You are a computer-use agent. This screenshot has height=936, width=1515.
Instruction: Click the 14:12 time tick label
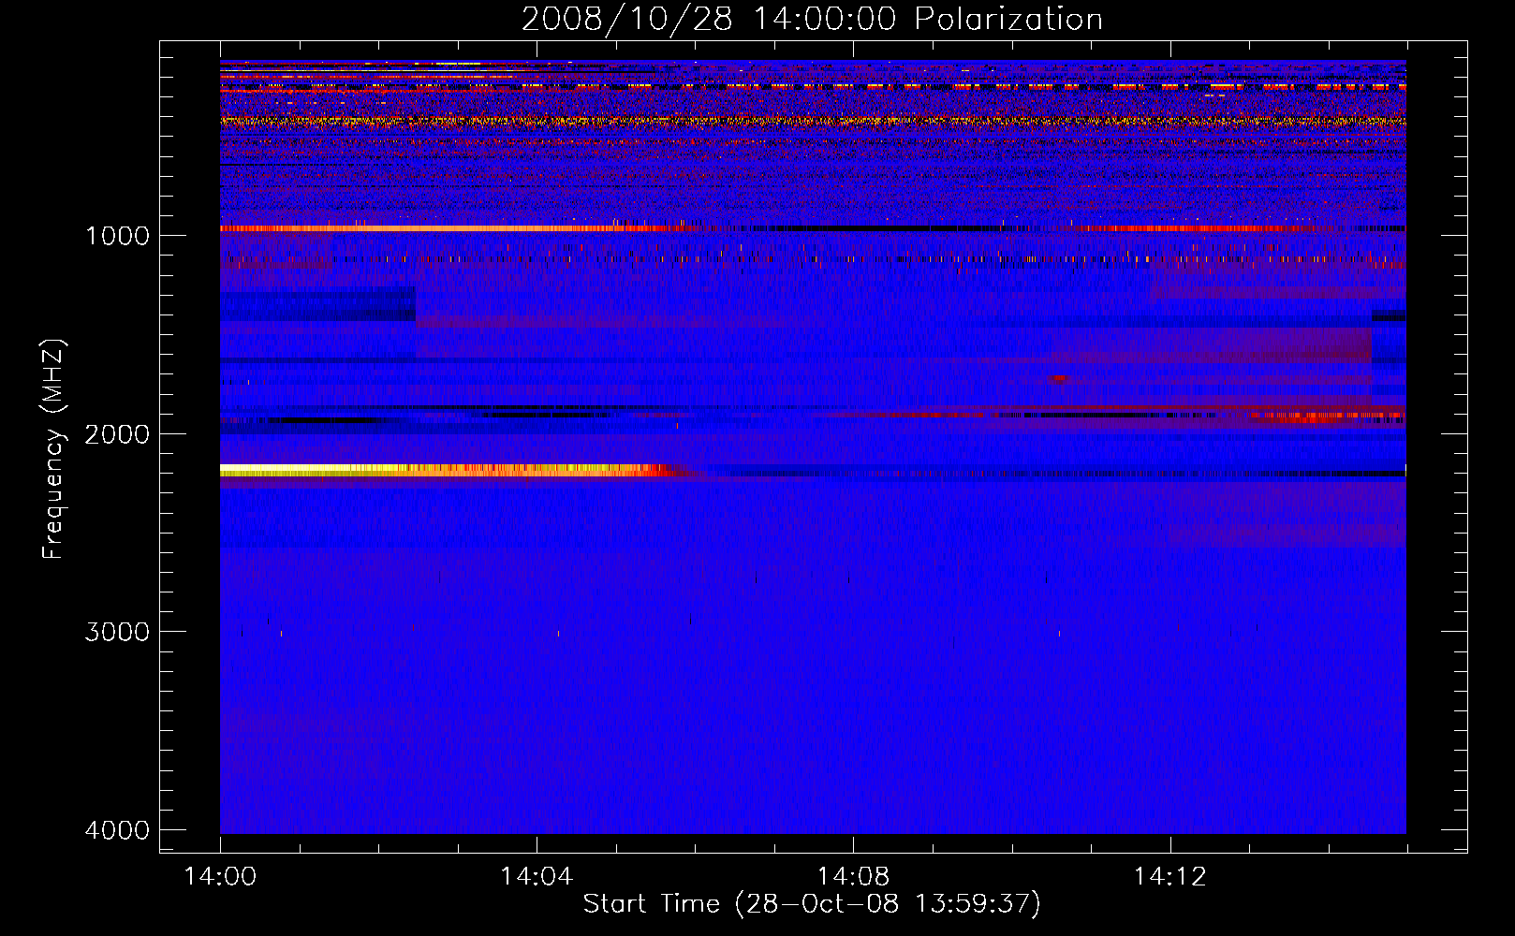click(x=1169, y=877)
